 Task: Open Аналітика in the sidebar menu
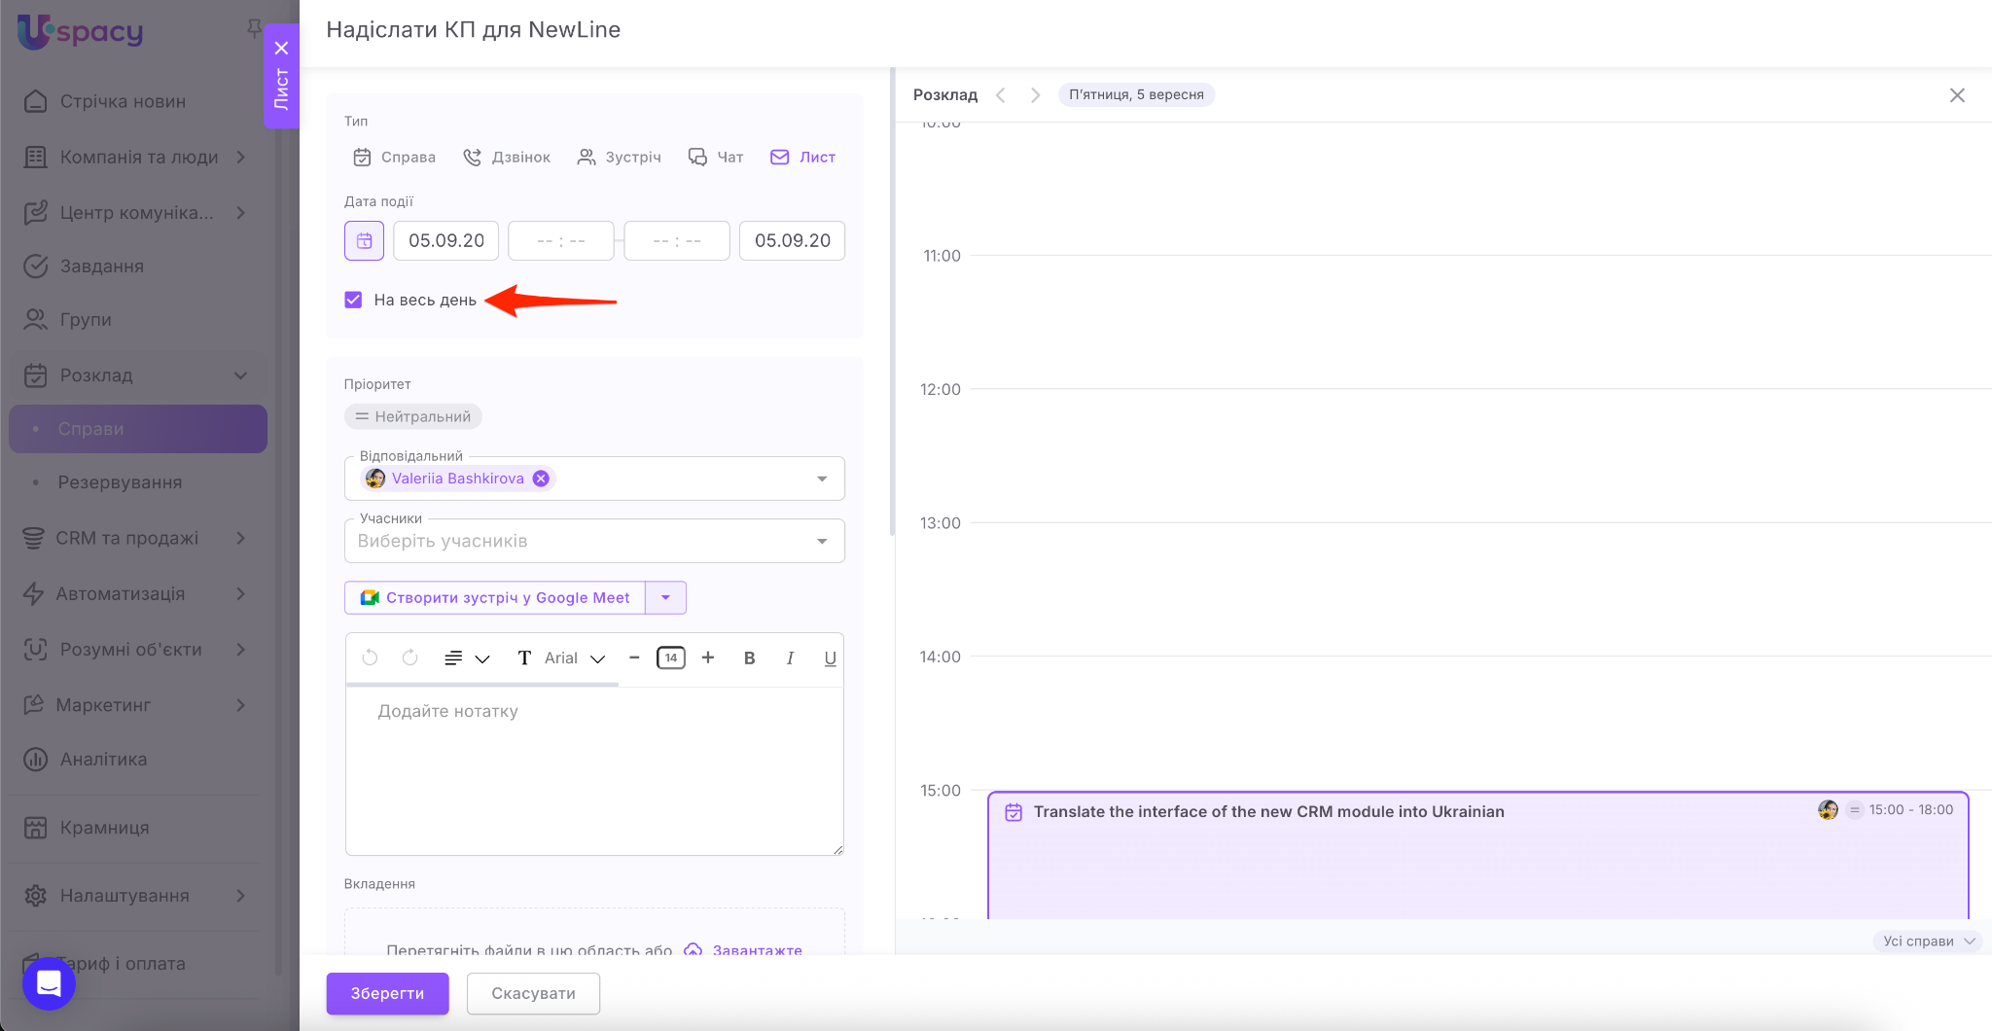point(103,760)
